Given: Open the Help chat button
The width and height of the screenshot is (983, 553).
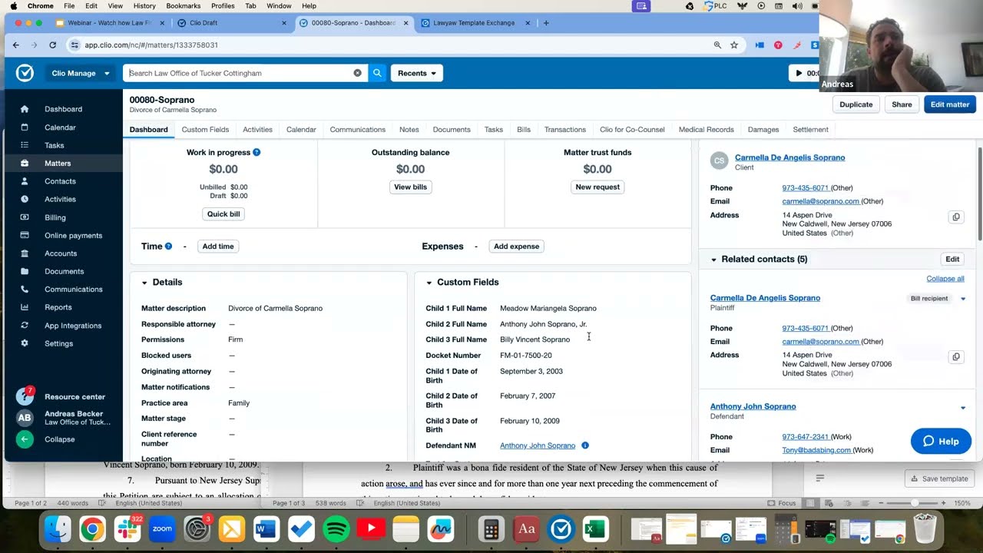Looking at the screenshot, I should tap(941, 441).
